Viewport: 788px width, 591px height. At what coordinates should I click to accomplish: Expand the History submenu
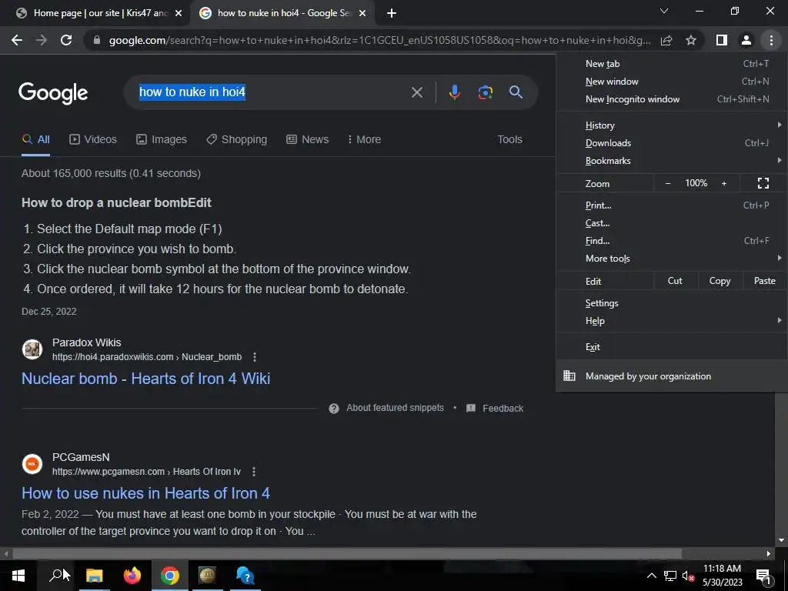pos(671,125)
